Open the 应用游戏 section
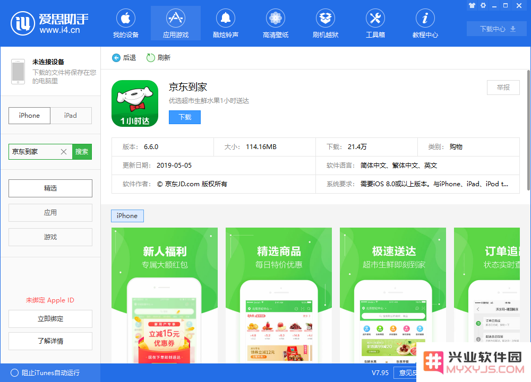531x382 pixels. tap(175, 23)
